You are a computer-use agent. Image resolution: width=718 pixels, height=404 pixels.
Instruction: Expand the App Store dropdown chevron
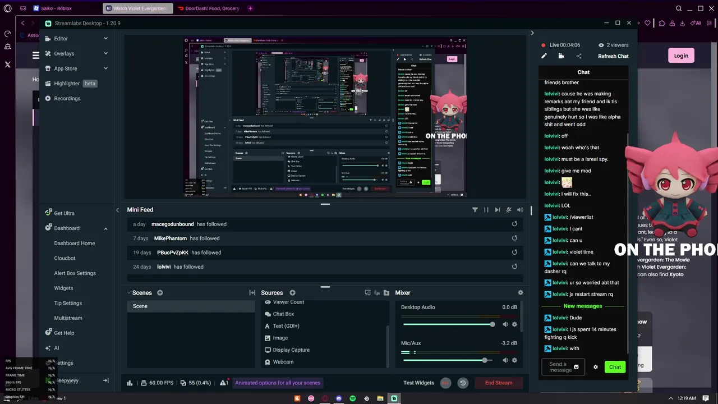point(105,68)
